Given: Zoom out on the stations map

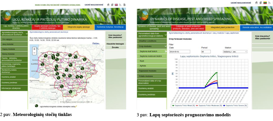Looking at the screenshot, I should point(34,52).
